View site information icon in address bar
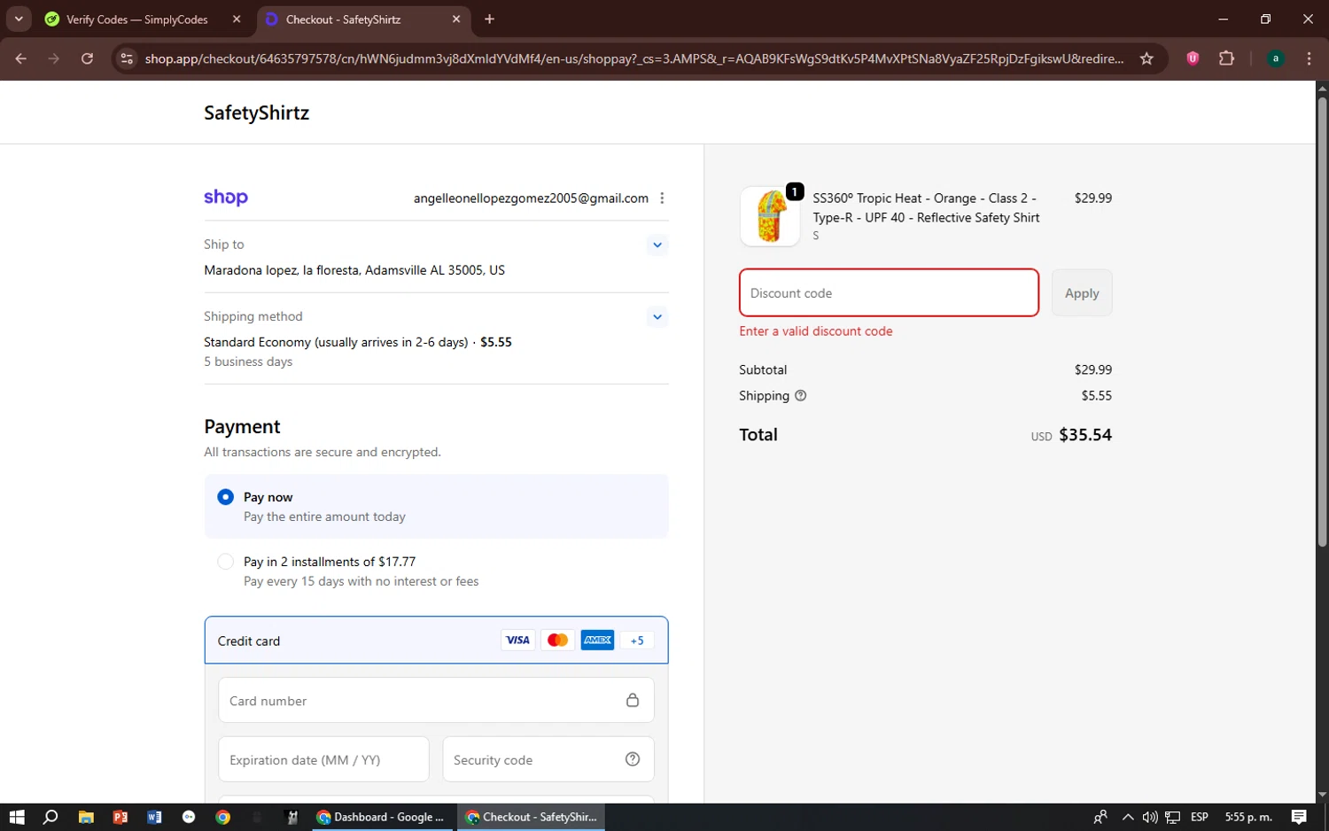The height and width of the screenshot is (831, 1329). pos(127,58)
